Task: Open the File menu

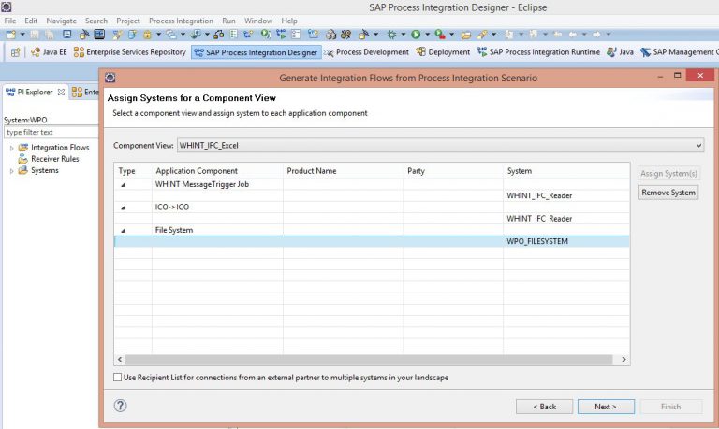Action: pos(10,21)
